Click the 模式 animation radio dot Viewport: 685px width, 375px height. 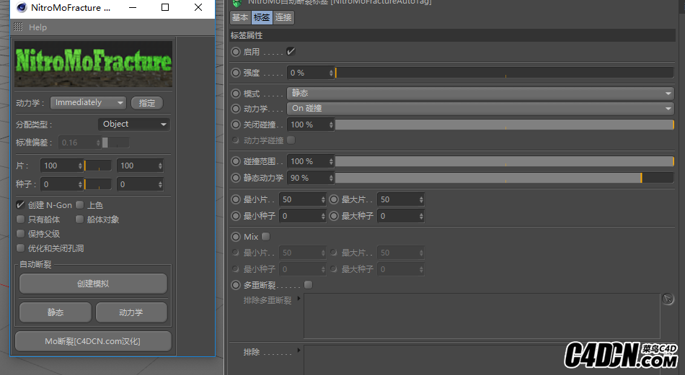(236, 94)
